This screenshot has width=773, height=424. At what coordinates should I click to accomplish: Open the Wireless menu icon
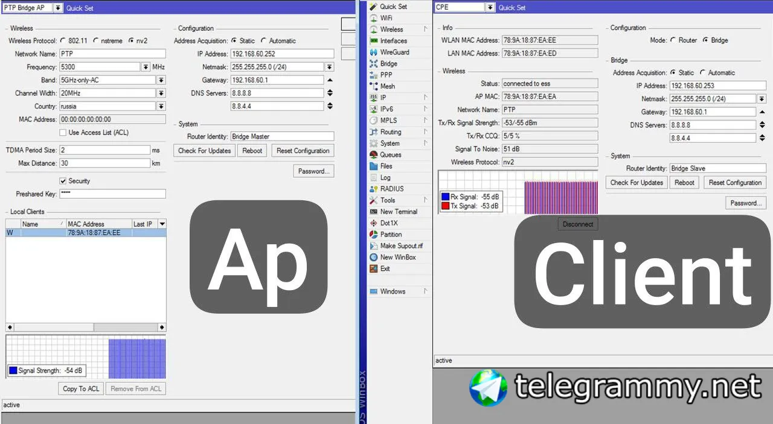pos(374,30)
